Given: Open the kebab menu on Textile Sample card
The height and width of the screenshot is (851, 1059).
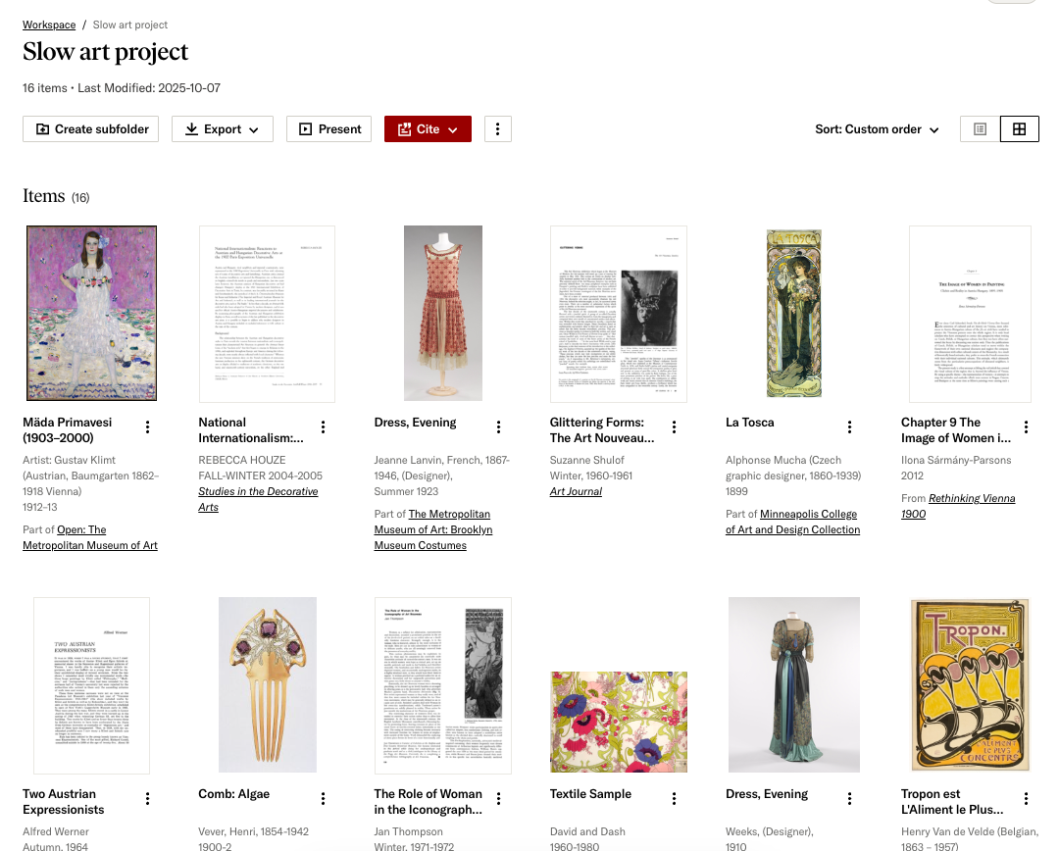Looking at the screenshot, I should click(x=674, y=798).
